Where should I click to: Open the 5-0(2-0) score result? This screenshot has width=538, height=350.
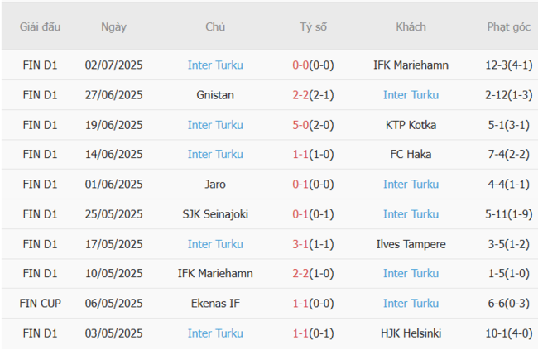313,125
